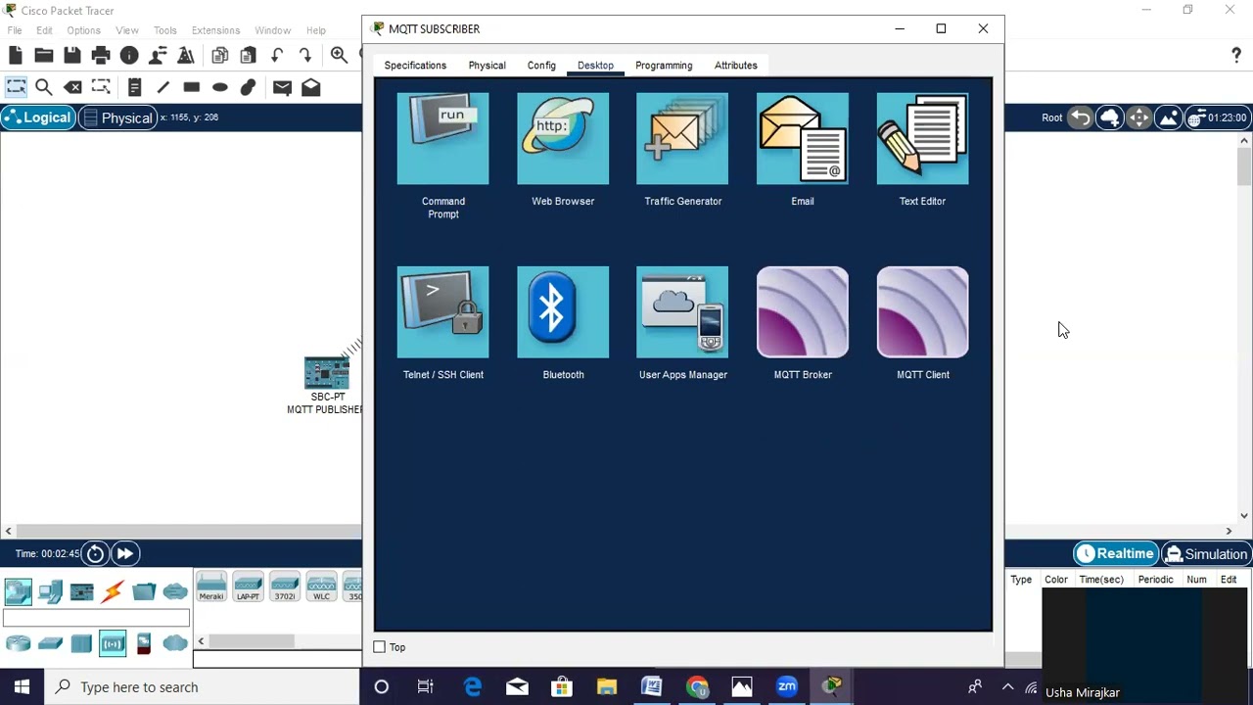This screenshot has height=705, width=1253.
Task: Select the Place Note tool
Action: [135, 87]
